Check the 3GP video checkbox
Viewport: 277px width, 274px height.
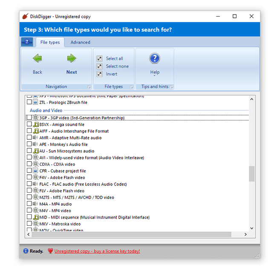pyautogui.click(x=29, y=118)
